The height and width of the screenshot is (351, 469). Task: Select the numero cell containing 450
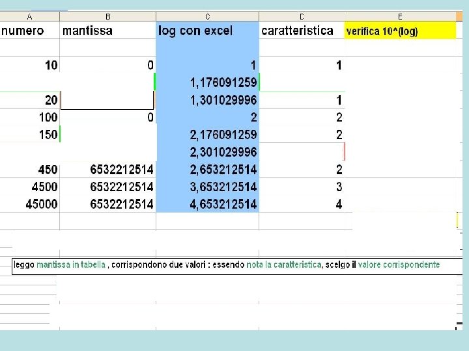point(29,170)
